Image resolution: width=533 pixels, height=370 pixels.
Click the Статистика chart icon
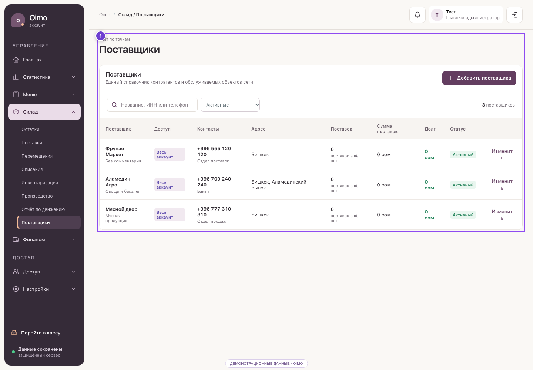tap(16, 77)
